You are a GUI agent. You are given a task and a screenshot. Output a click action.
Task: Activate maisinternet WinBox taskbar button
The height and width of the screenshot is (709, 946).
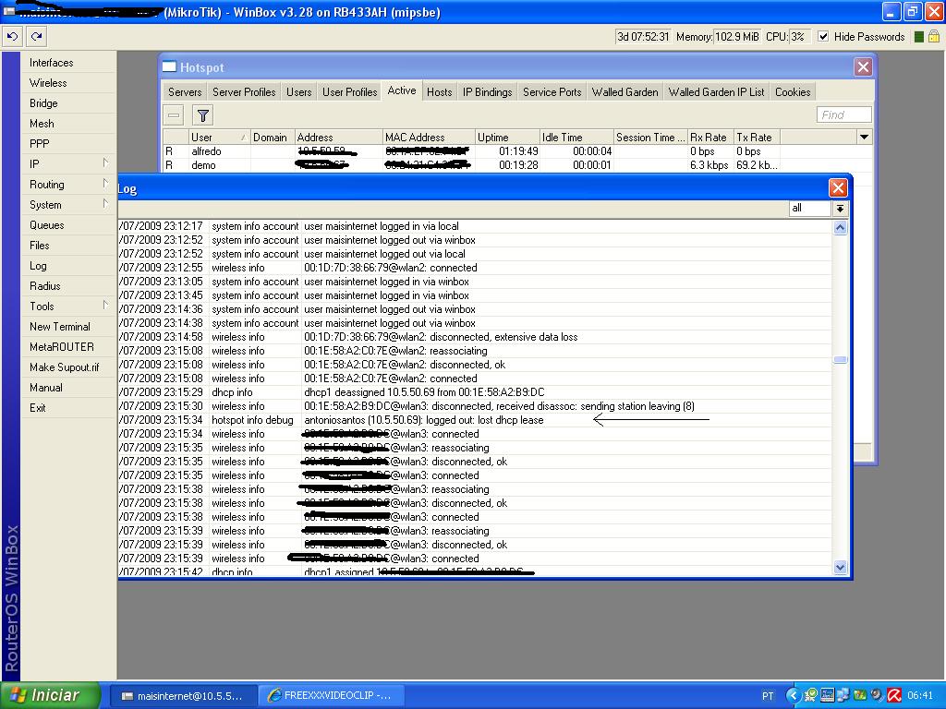[183, 696]
